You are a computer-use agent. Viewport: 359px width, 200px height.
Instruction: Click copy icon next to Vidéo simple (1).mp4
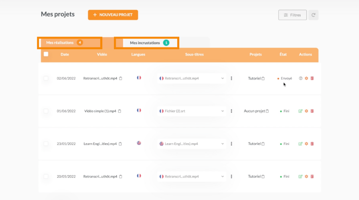(x=120, y=111)
